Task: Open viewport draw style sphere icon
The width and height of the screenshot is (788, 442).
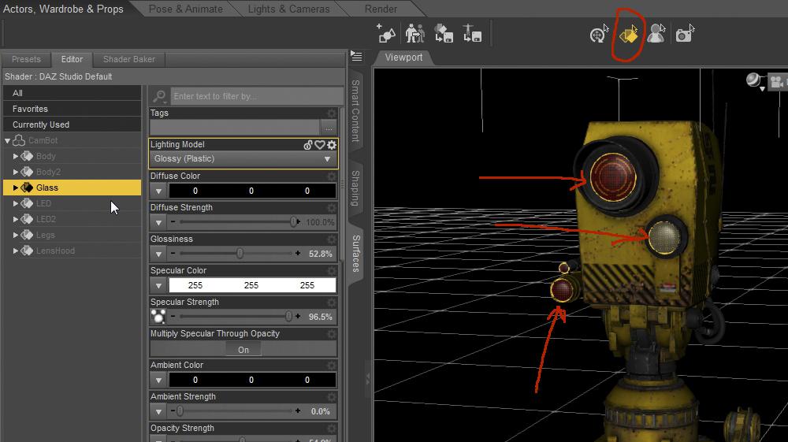Action: click(754, 80)
